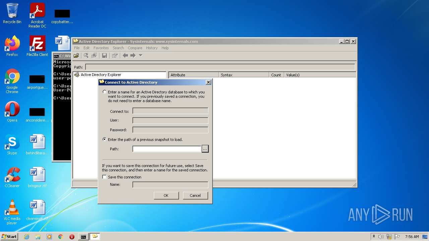Open Internet Explorer from the taskbar
Image resolution: width=429 pixels, height=241 pixels.
click(26, 237)
